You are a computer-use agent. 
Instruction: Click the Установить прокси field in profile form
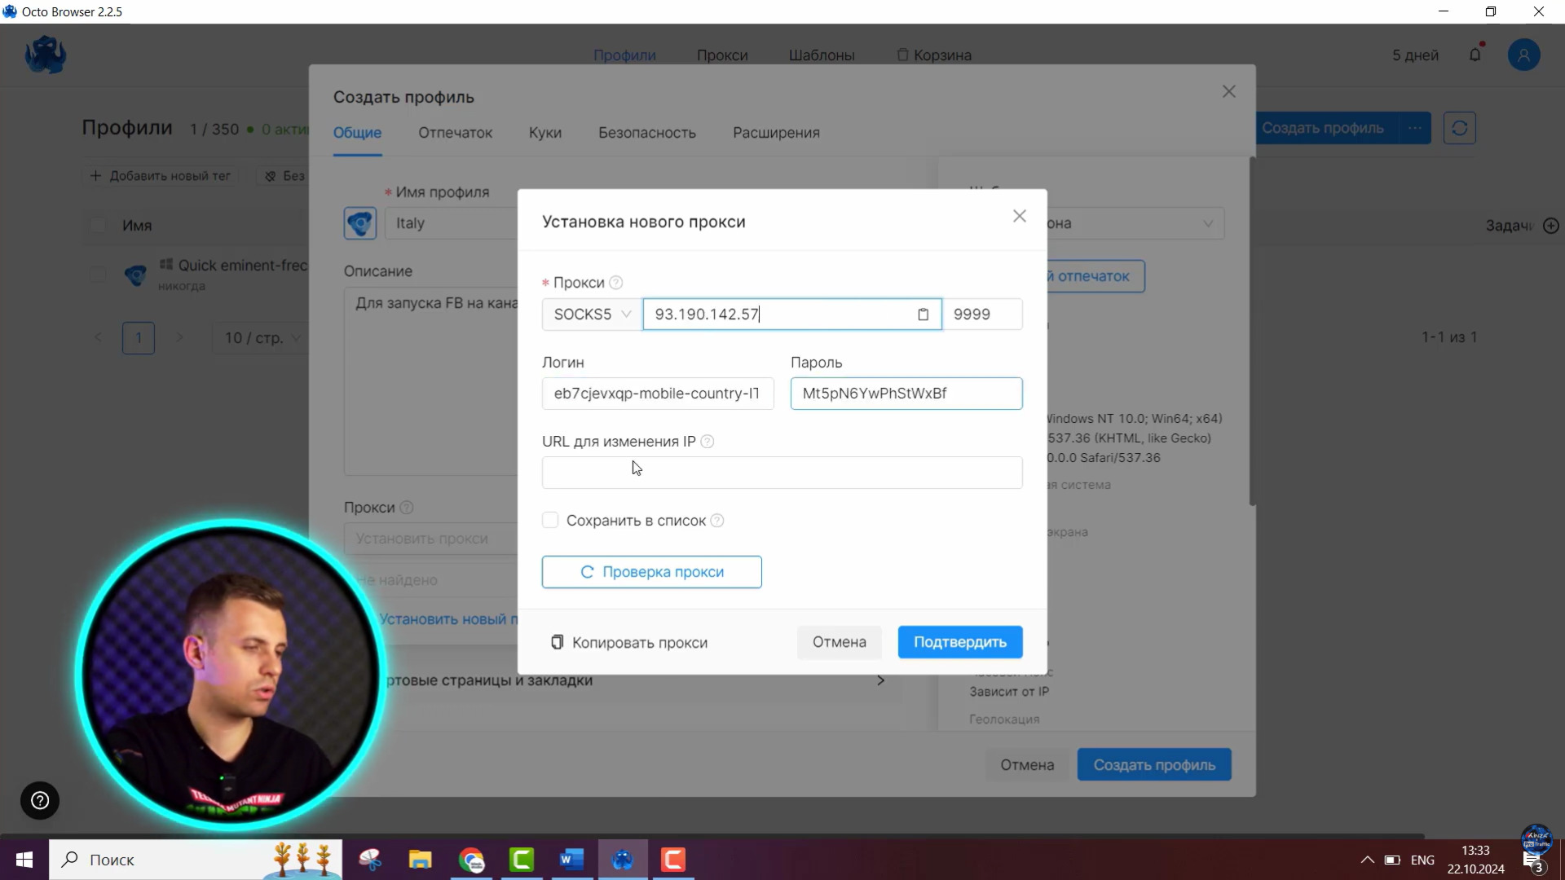coord(430,539)
